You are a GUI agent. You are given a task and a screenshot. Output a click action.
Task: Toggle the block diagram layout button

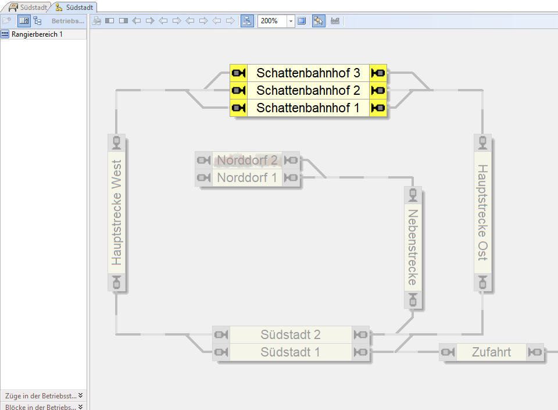(x=247, y=21)
